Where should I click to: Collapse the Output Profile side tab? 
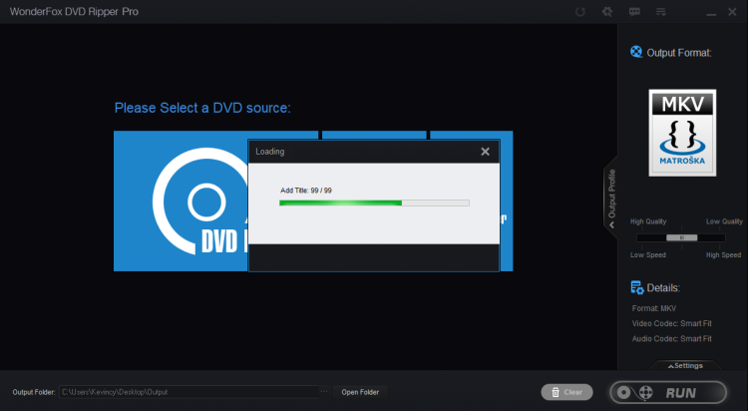pyautogui.click(x=610, y=198)
